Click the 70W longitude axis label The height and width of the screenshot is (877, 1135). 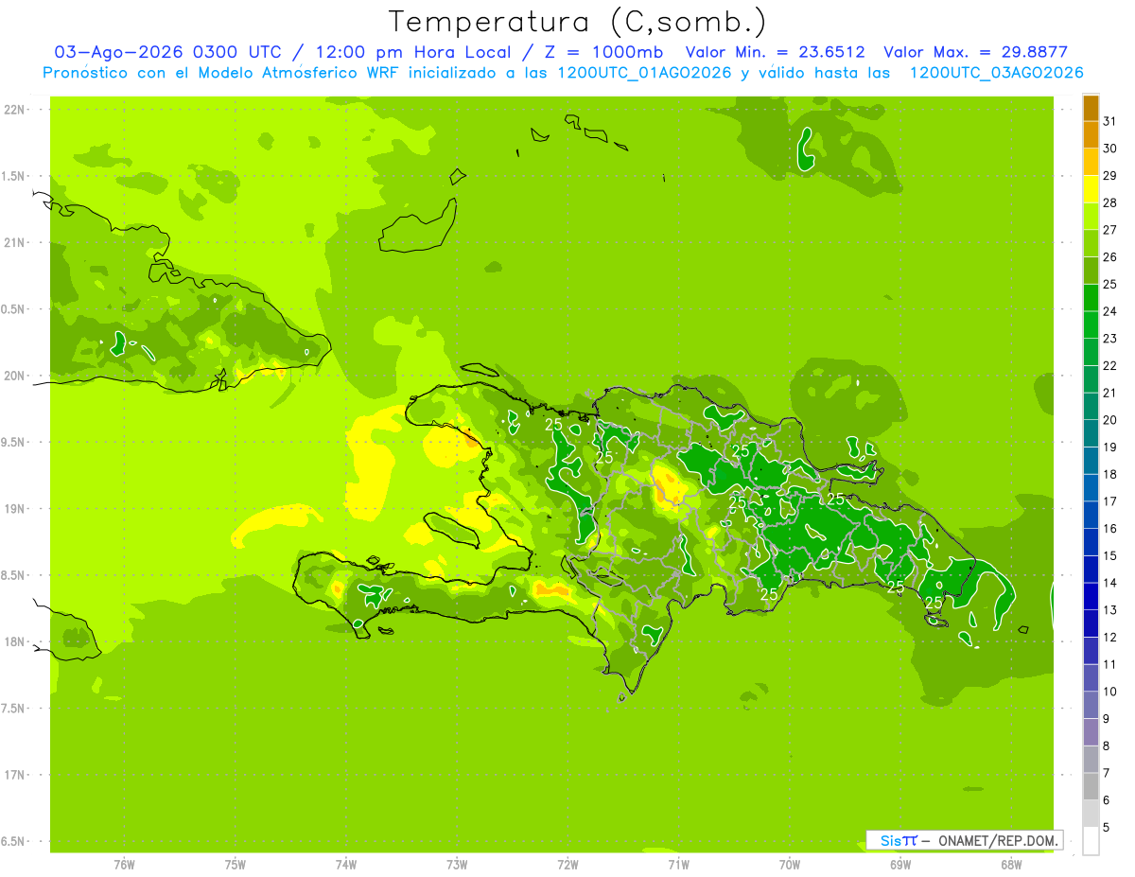coord(789,864)
